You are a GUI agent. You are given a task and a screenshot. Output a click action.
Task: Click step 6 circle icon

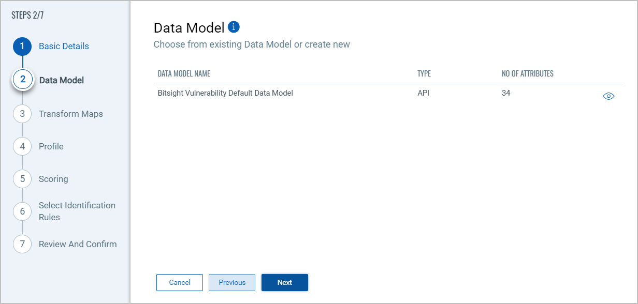22,211
